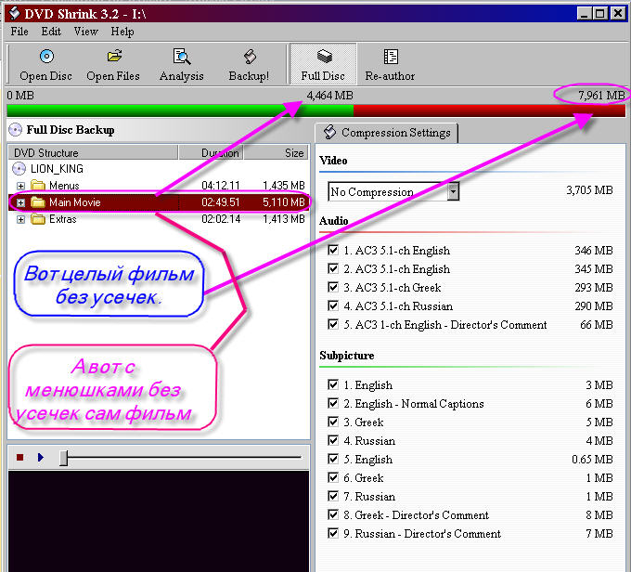Select the LION_KING tree root

pos(57,168)
